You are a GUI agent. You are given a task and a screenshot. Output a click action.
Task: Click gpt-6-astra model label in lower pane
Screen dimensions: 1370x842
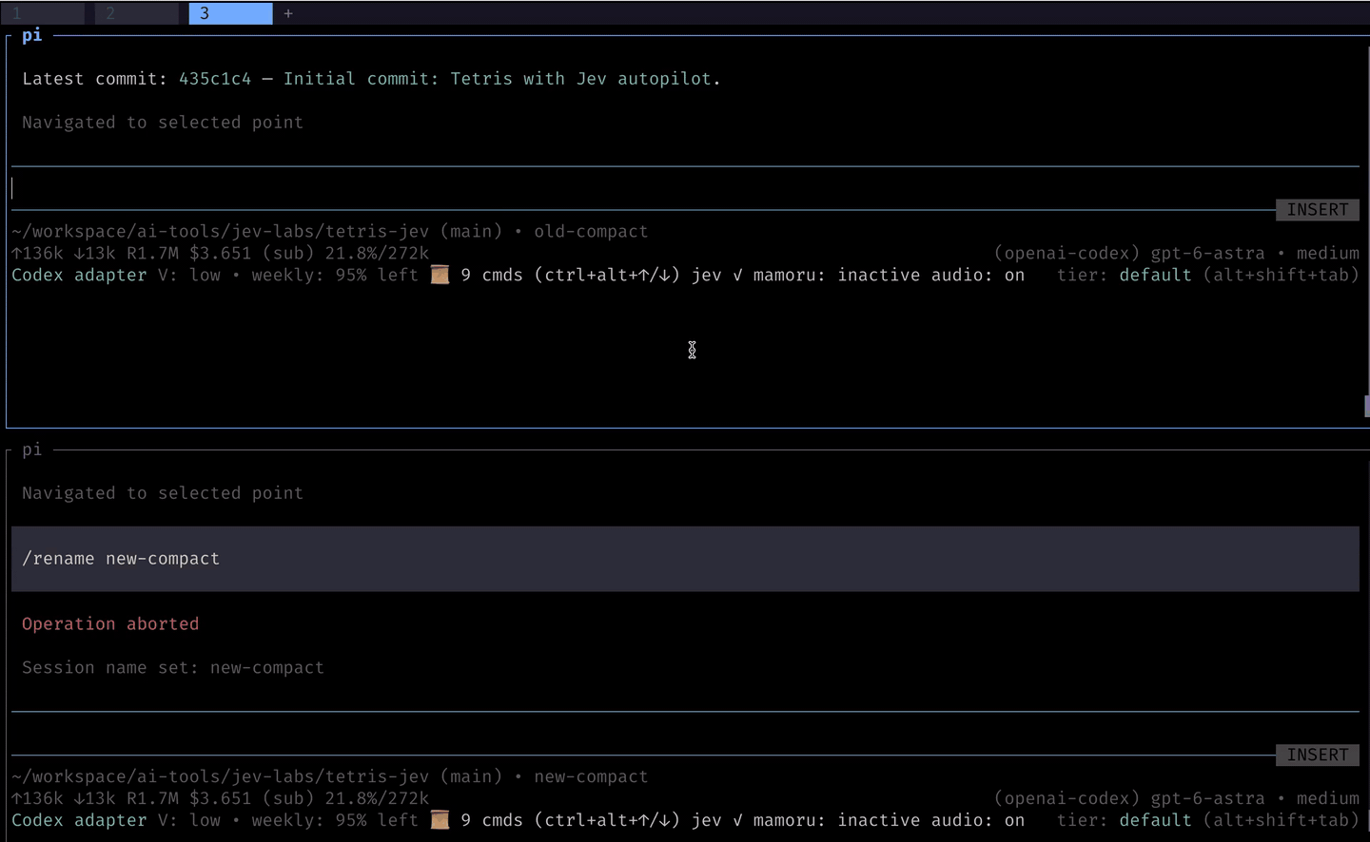pyautogui.click(x=1208, y=799)
